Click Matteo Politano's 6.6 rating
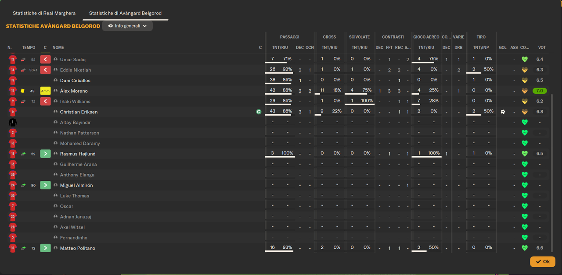This screenshot has height=275, width=562. click(x=540, y=248)
